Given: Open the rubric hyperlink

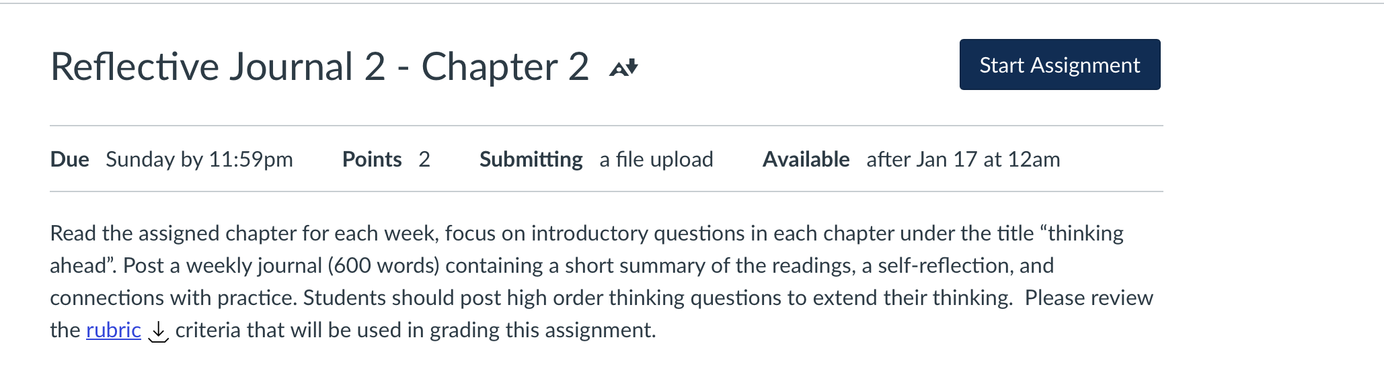Looking at the screenshot, I should pyautogui.click(x=114, y=330).
